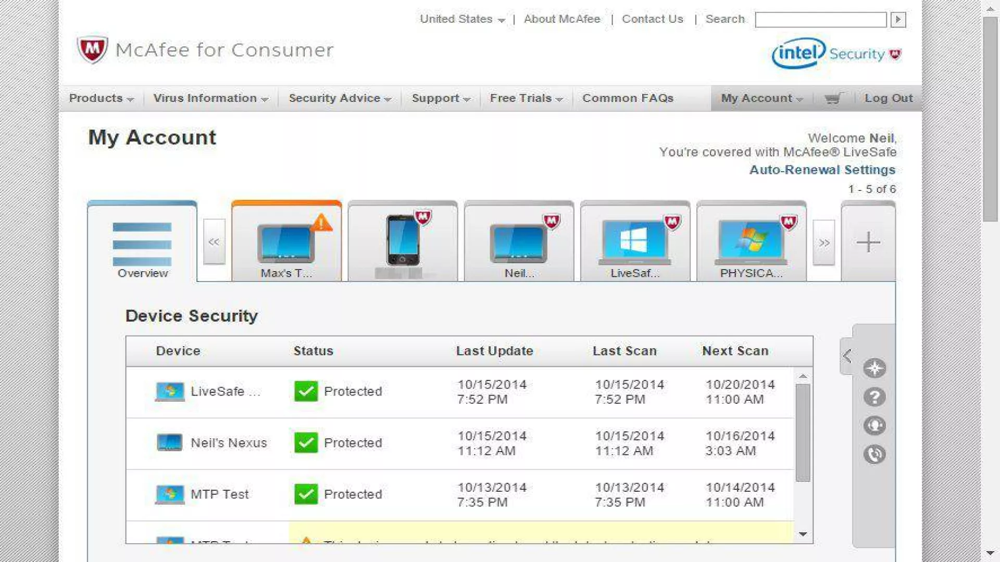The height and width of the screenshot is (562, 1000).
Task: Click the Auto-Renewal Settings link
Action: [x=822, y=170]
